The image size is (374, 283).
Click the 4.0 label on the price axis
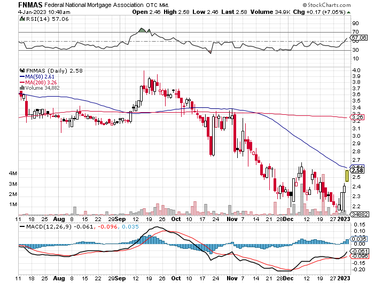(356, 70)
